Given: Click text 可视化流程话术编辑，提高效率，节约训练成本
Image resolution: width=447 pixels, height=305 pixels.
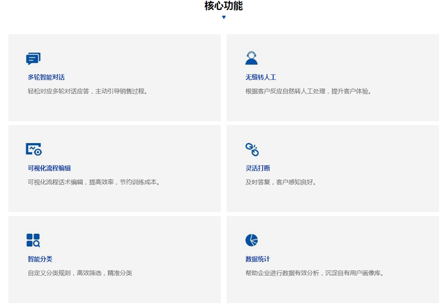Looking at the screenshot, I should [94, 182].
